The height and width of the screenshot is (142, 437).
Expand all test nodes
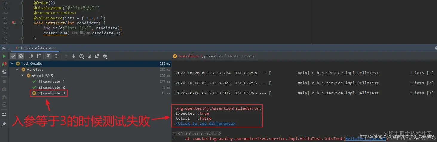click(x=48, y=56)
